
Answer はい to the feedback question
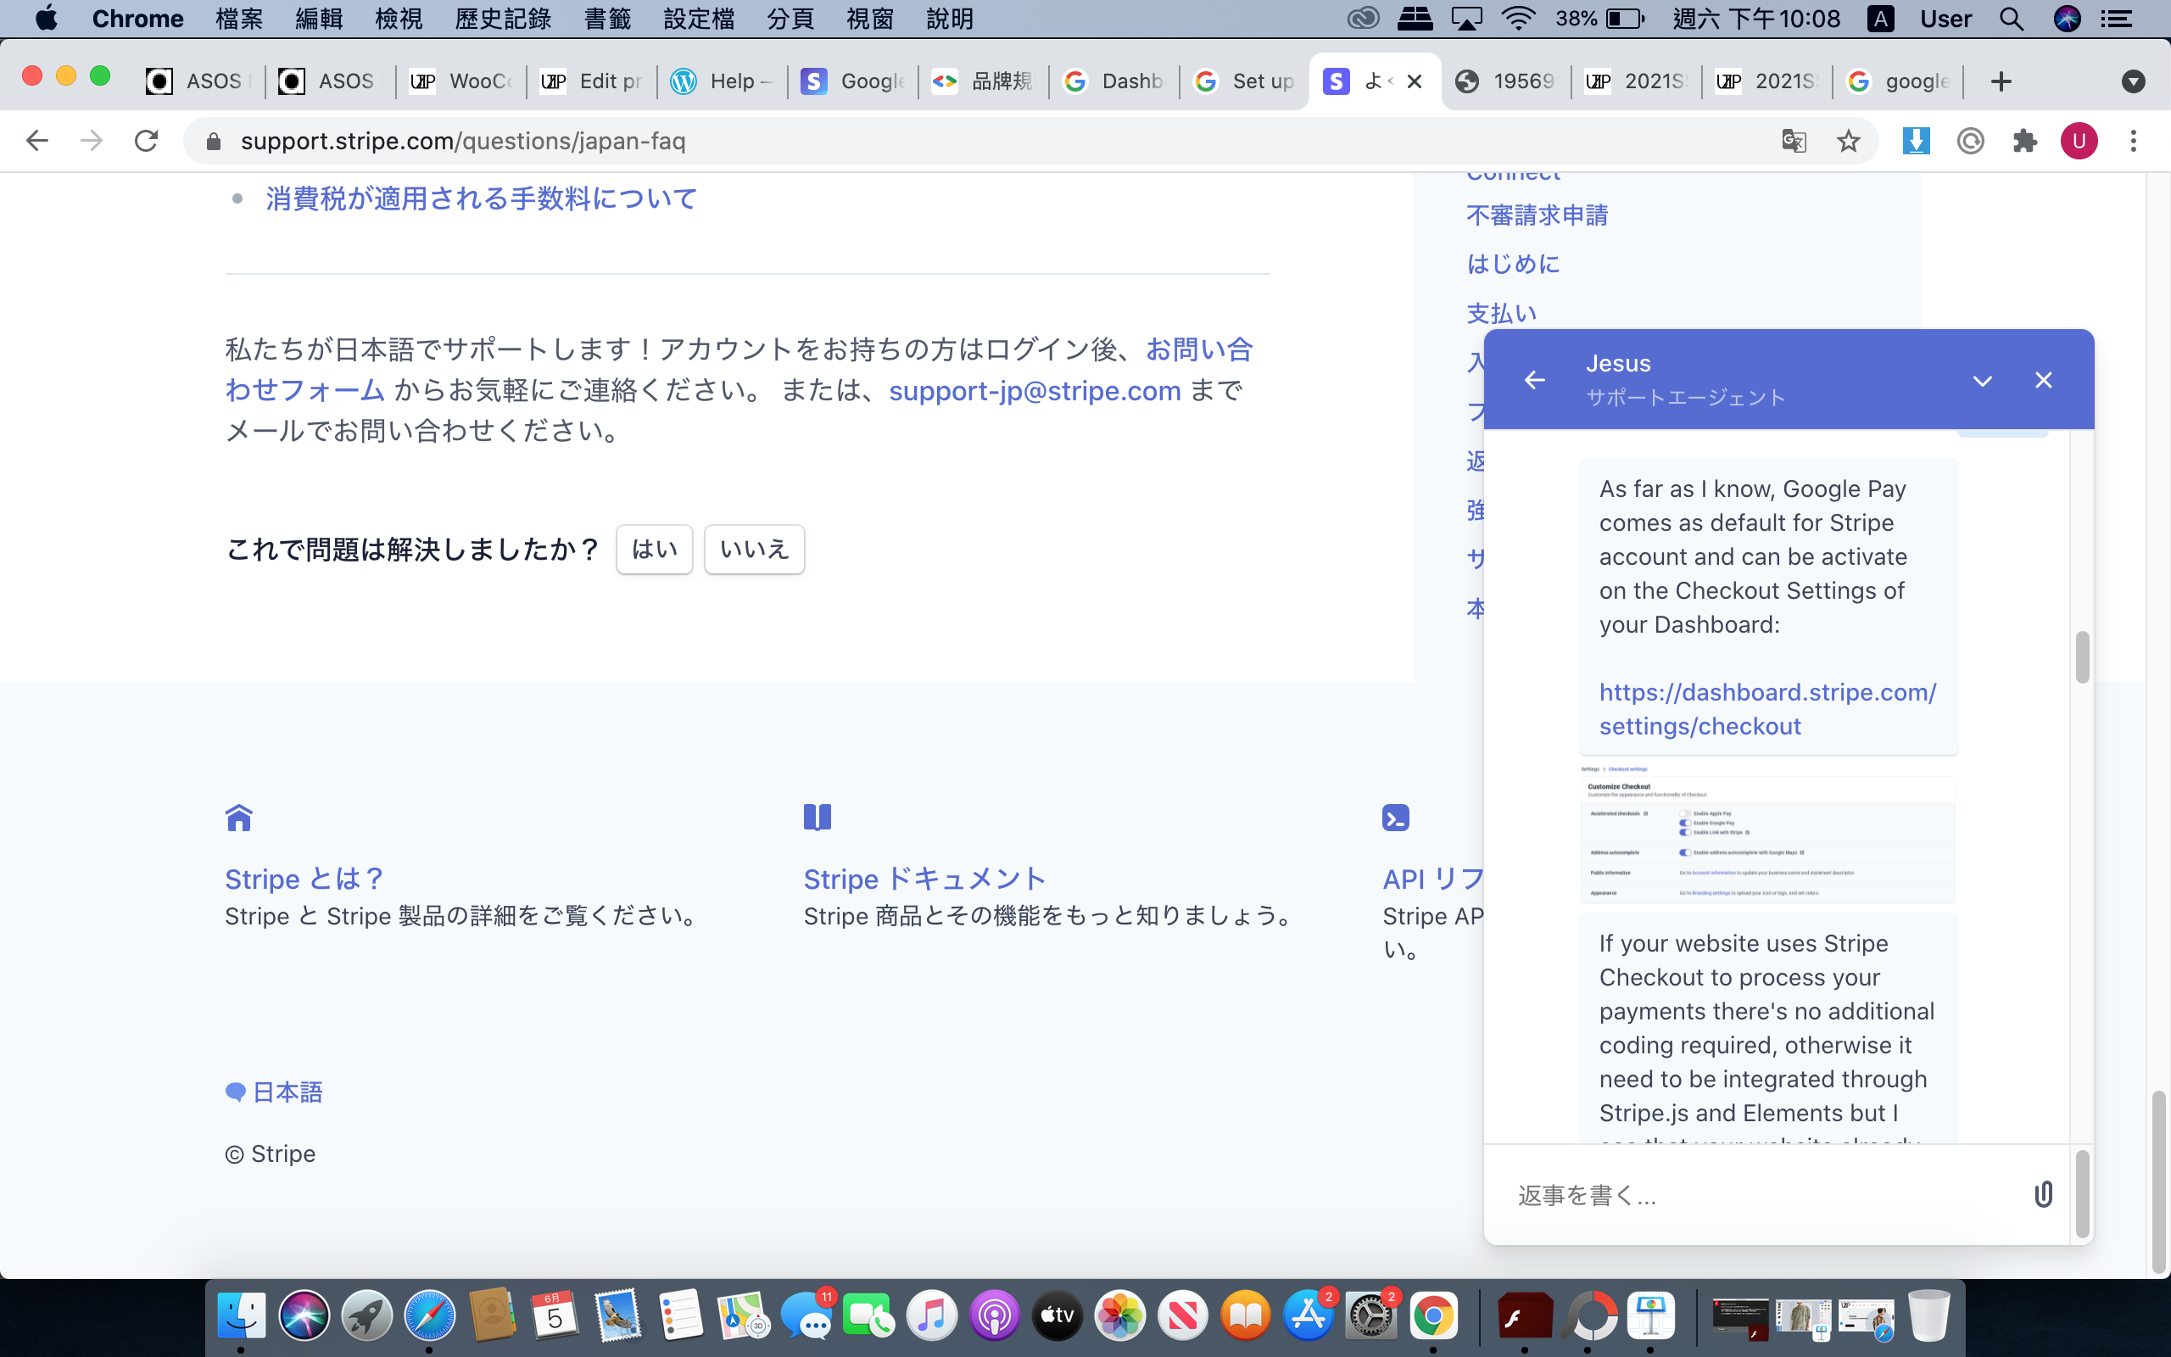pyautogui.click(x=654, y=550)
